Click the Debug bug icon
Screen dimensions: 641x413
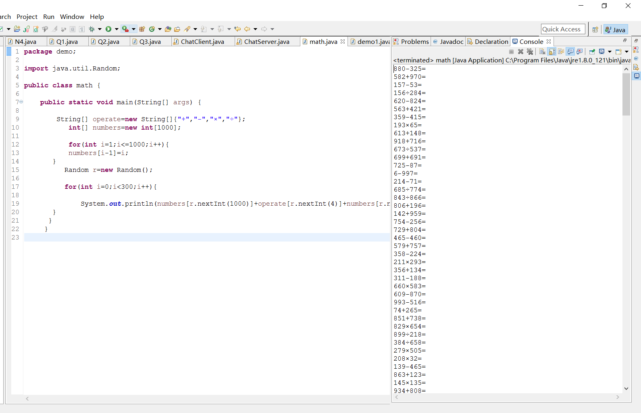[x=92, y=29]
